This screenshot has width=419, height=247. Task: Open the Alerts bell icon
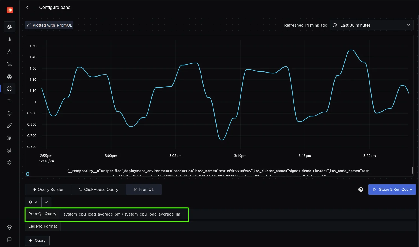9,113
